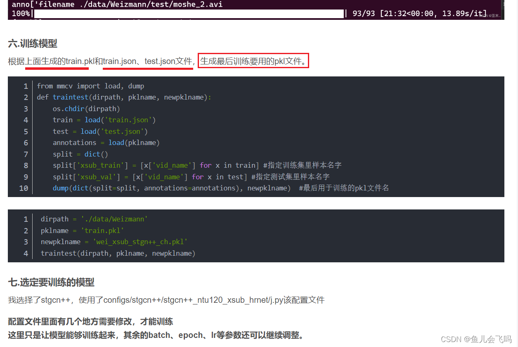This screenshot has height=347, width=518.
Task: Select the heading 七.选定要训练的模型
Action: click(x=51, y=283)
